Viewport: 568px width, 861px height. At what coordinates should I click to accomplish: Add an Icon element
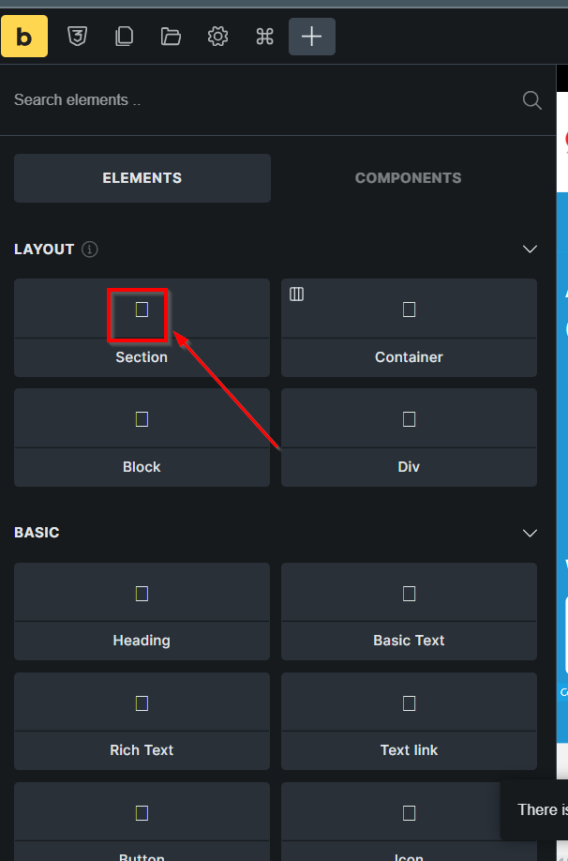click(x=409, y=822)
